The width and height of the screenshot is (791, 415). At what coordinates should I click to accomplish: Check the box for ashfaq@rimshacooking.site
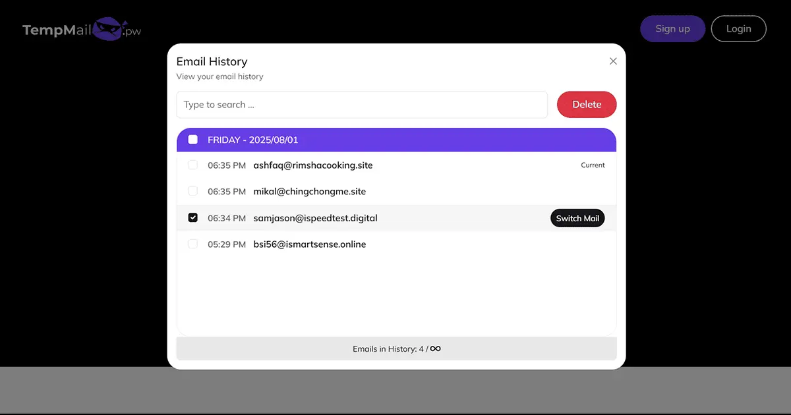(x=193, y=165)
